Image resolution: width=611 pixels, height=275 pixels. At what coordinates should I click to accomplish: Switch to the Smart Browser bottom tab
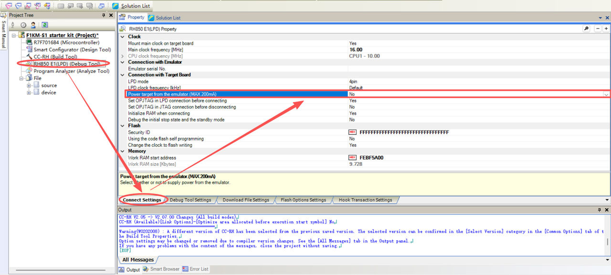point(161,269)
